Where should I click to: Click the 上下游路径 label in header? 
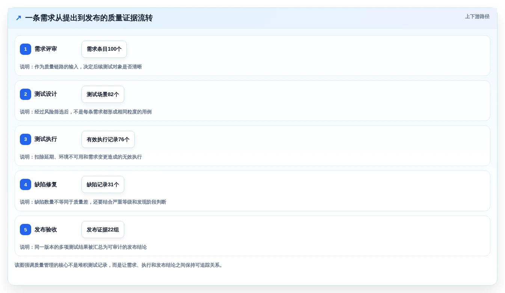477,17
